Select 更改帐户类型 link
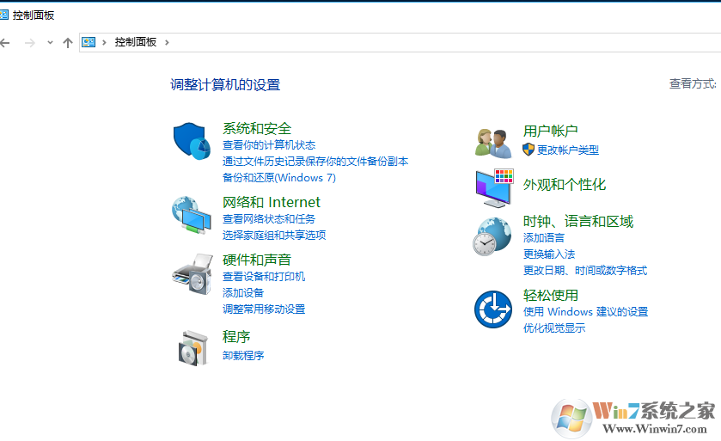Image resolution: width=721 pixels, height=441 pixels. click(568, 150)
